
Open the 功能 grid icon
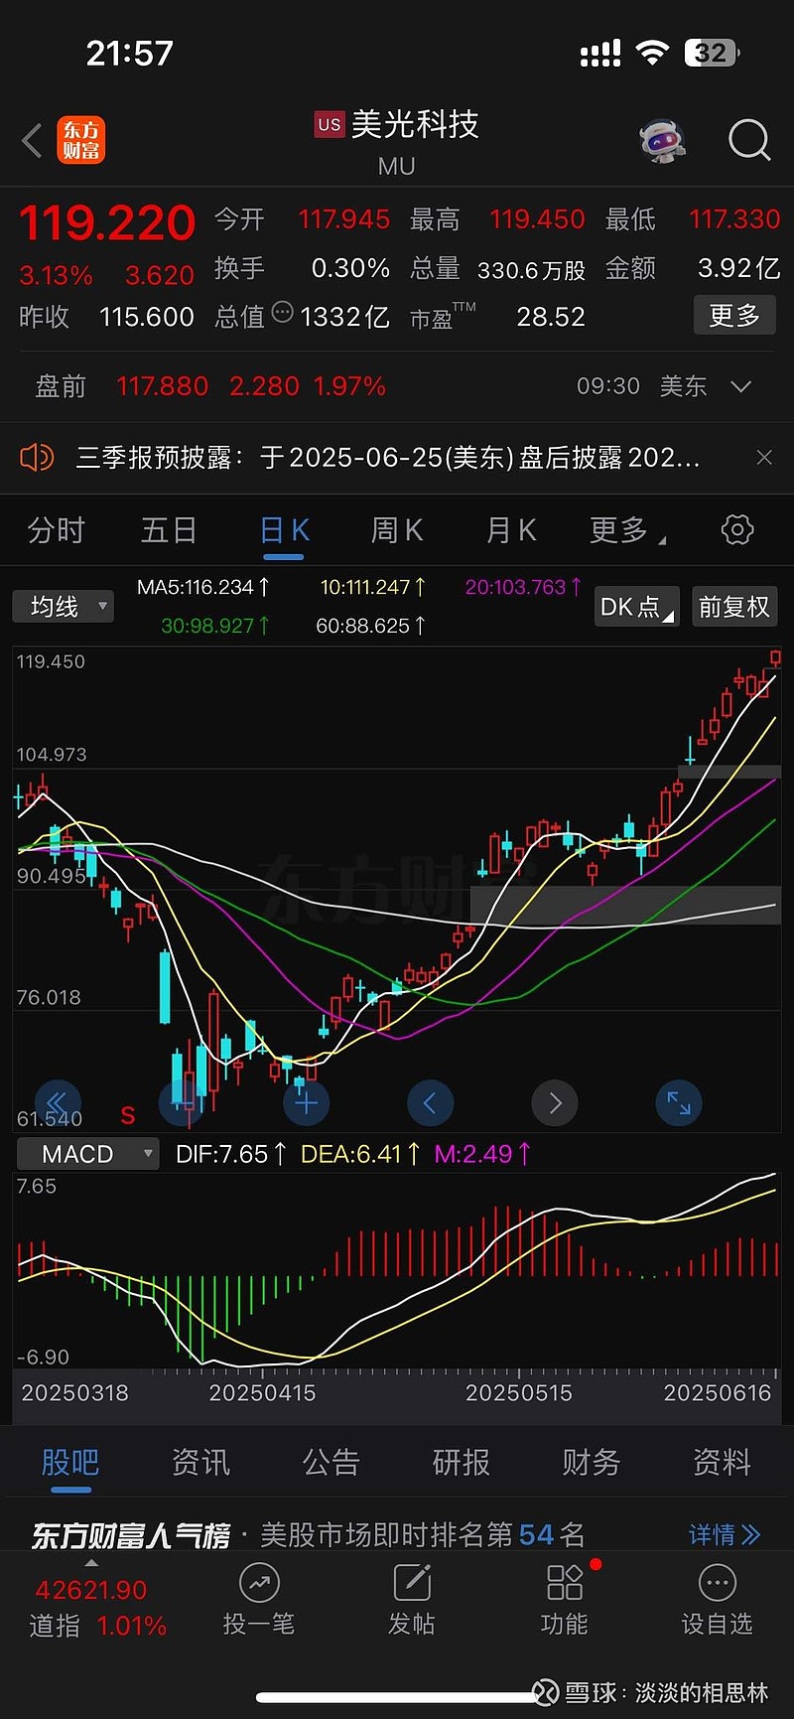click(565, 1583)
